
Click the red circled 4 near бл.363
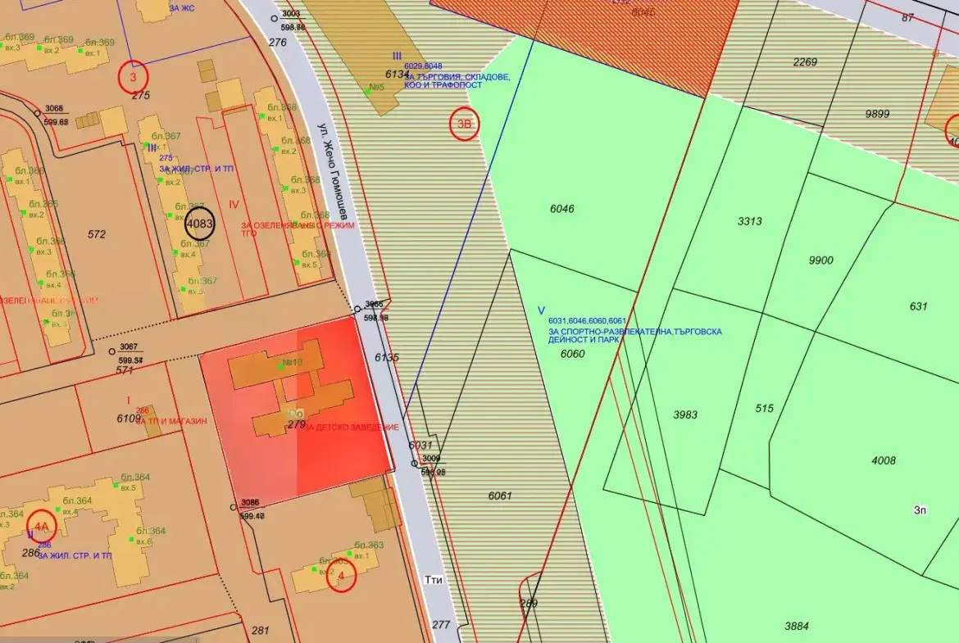tap(341, 576)
